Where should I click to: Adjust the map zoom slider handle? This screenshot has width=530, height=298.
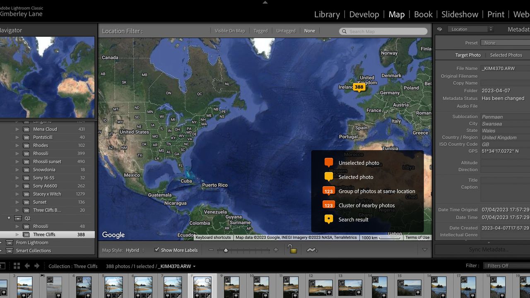pos(226,250)
